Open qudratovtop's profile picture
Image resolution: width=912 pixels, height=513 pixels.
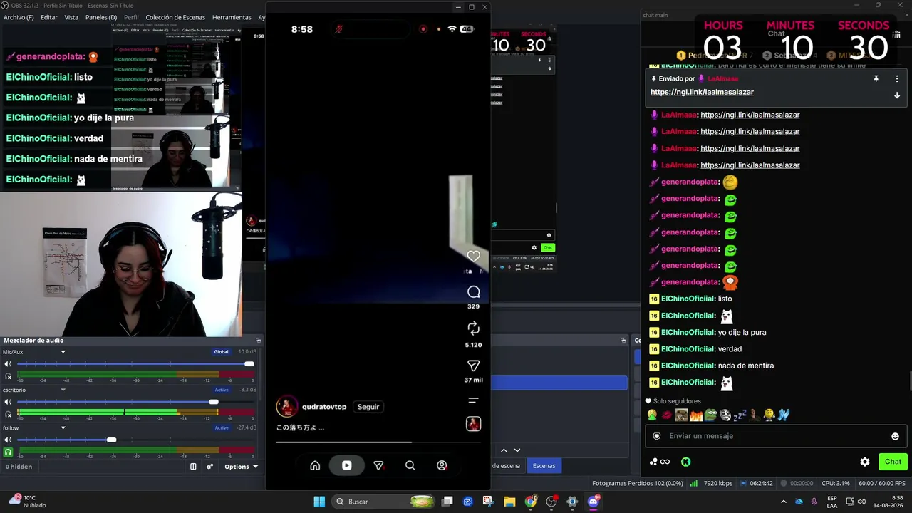pyautogui.click(x=286, y=407)
